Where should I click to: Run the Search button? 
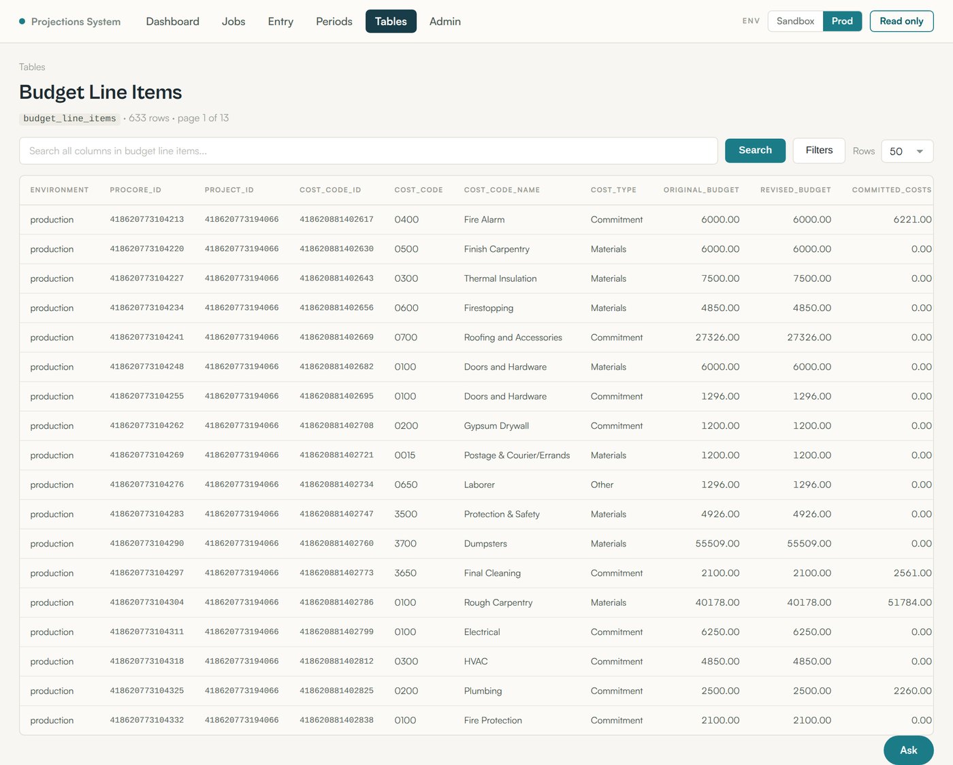[755, 150]
